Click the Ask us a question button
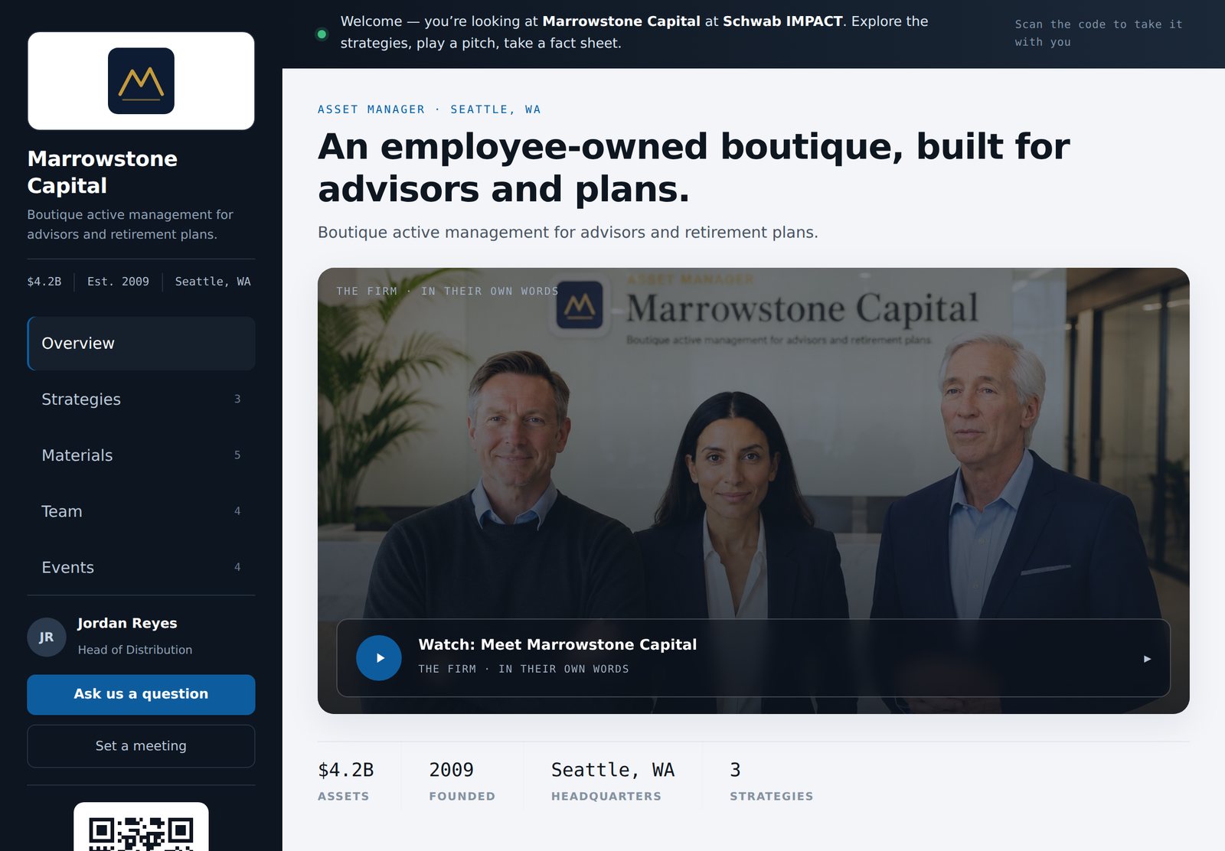 (x=141, y=695)
